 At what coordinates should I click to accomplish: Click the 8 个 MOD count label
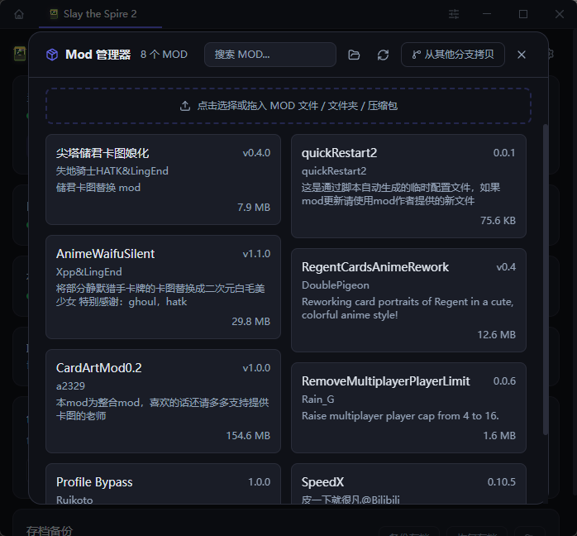click(x=164, y=55)
